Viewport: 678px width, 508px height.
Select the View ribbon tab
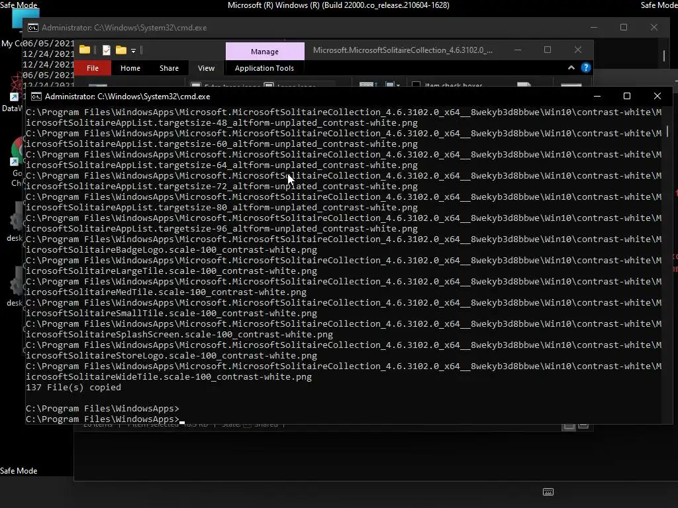coord(206,68)
